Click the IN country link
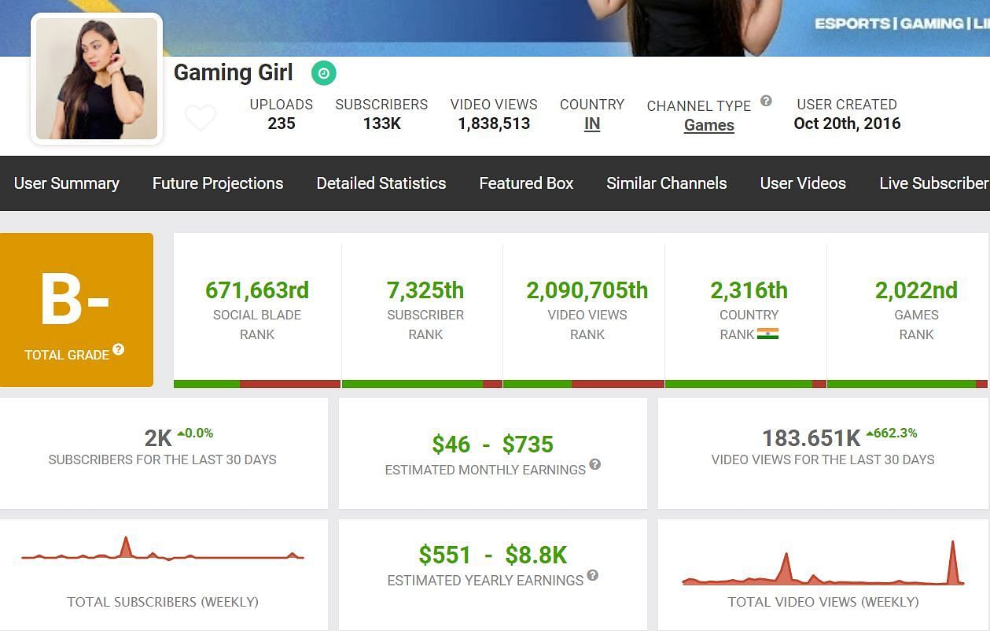990x631 pixels. [592, 124]
